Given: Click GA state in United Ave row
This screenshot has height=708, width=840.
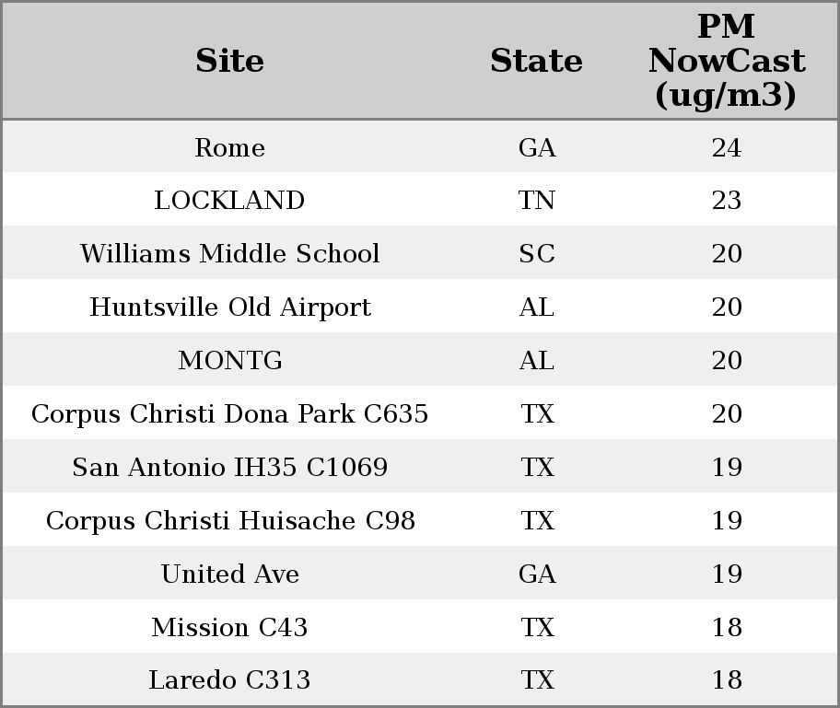Looking at the screenshot, I should pos(537,575).
